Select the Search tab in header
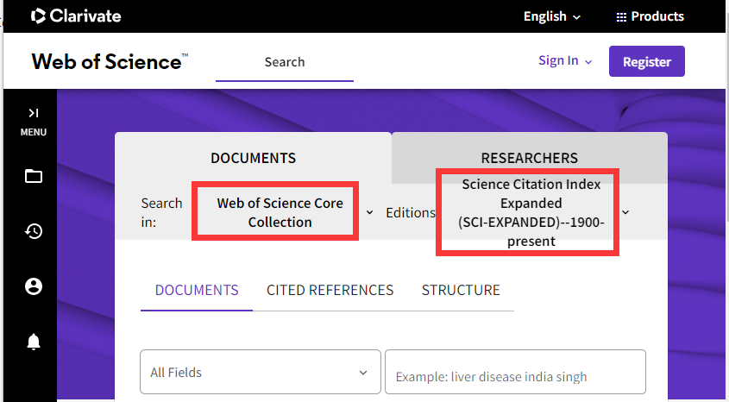The width and height of the screenshot is (729, 402). [x=285, y=62]
